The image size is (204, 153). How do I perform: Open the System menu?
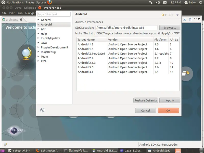(x=41, y=2)
